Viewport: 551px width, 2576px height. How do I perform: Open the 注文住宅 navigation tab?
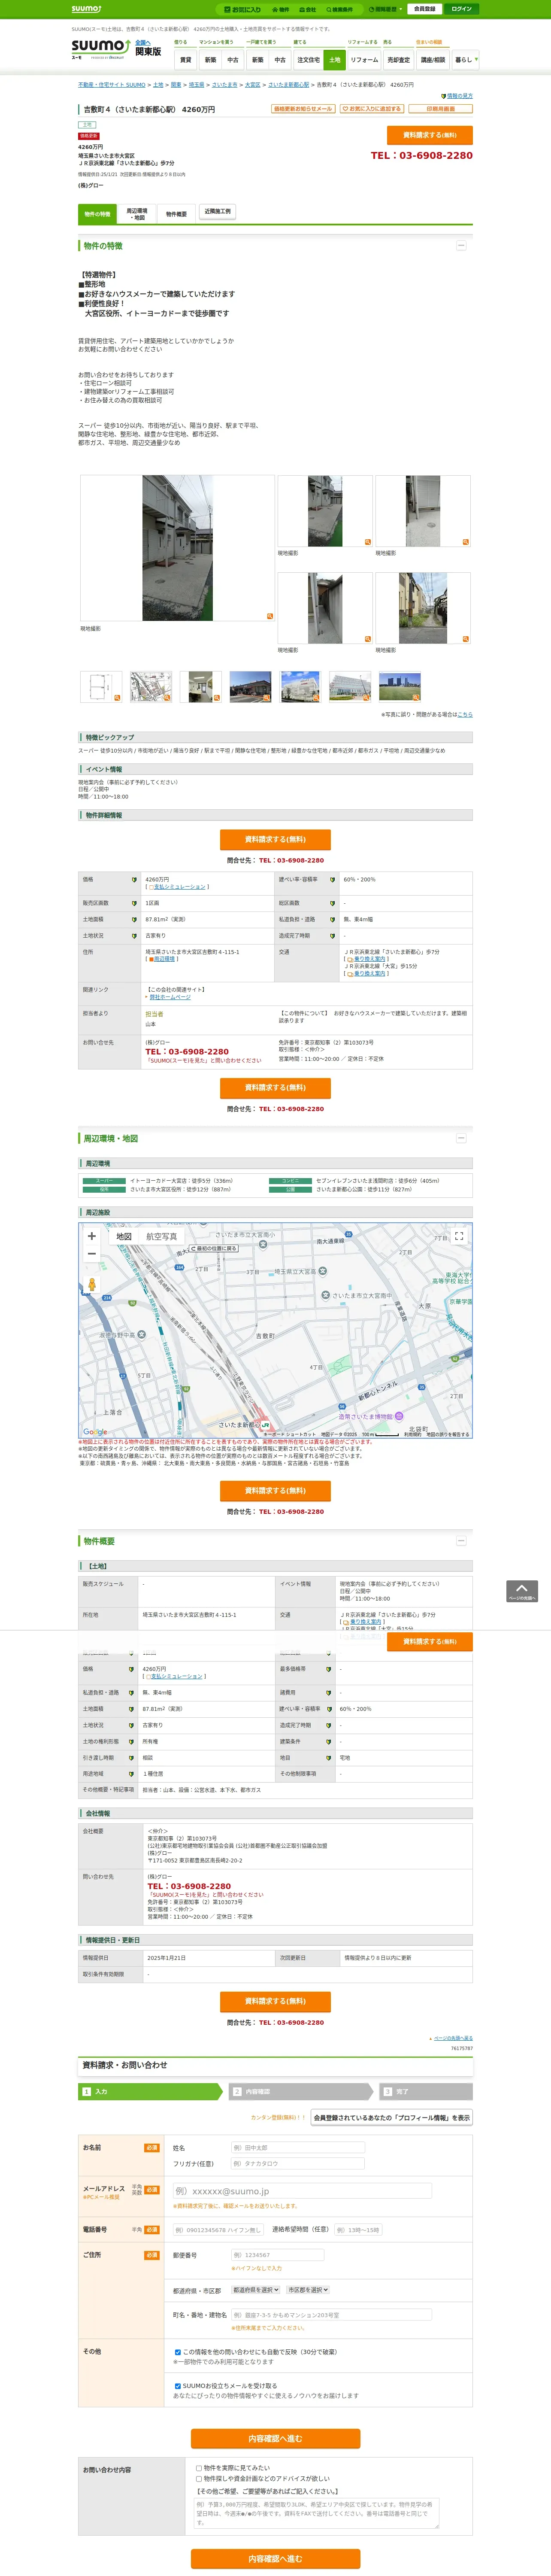pos(309,60)
